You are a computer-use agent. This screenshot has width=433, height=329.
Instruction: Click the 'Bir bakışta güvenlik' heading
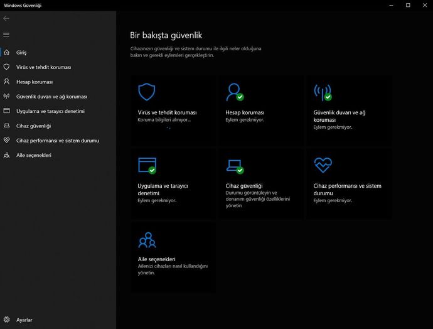click(166, 35)
